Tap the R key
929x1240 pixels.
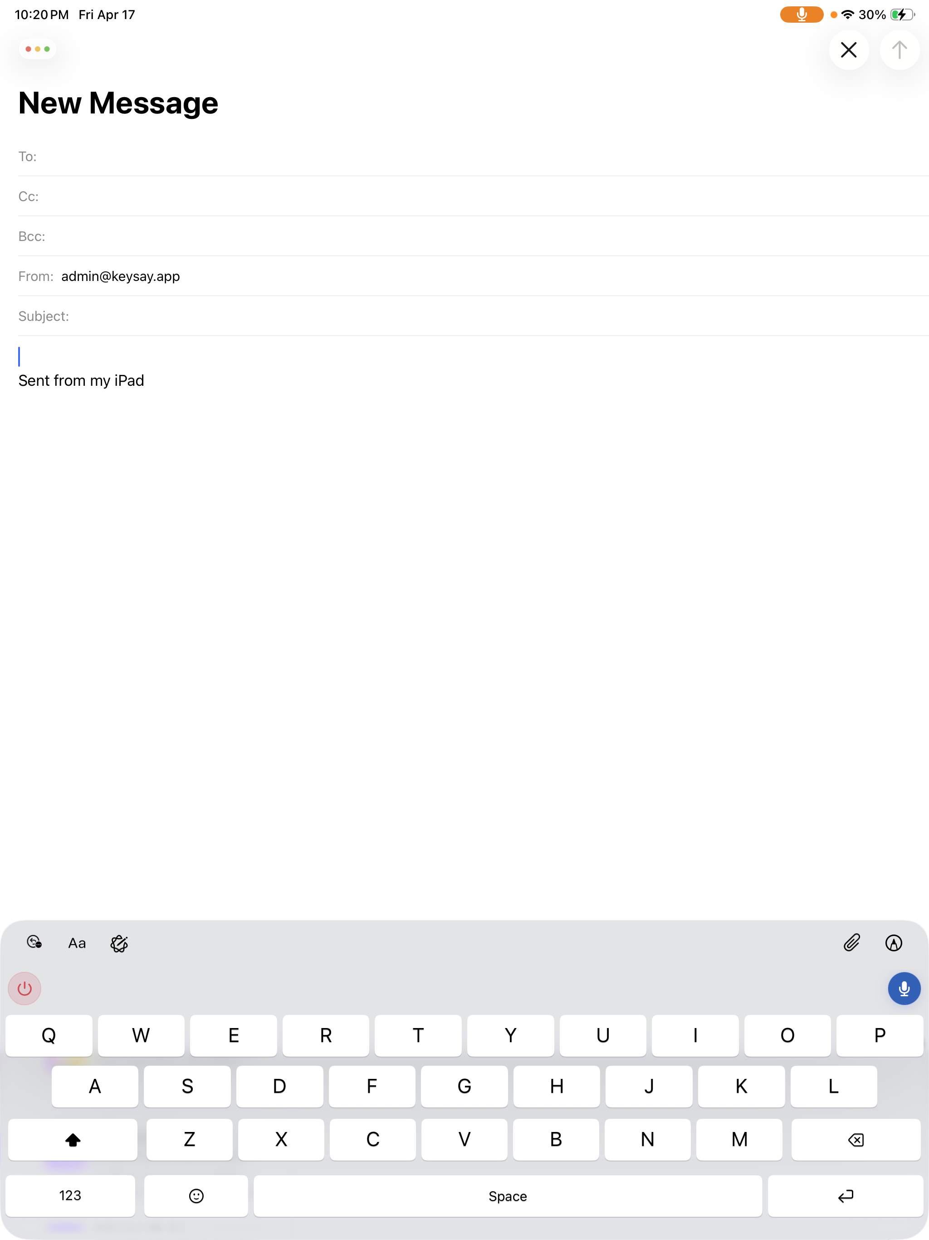(326, 1035)
